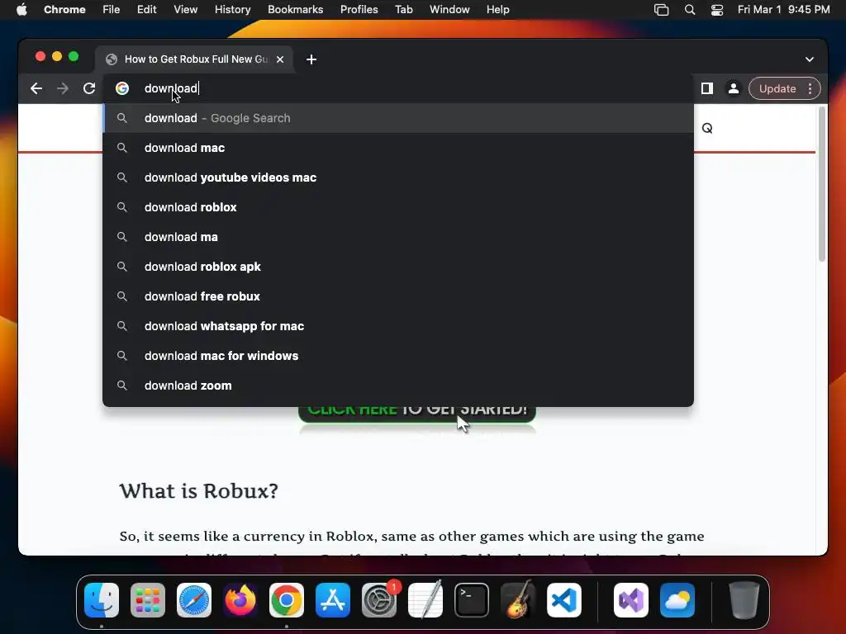This screenshot has height=634, width=846.
Task: Open the Help menu
Action: point(497,10)
